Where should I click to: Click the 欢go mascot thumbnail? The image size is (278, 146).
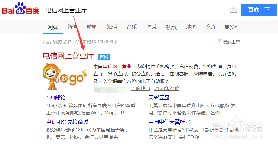pos(65,77)
